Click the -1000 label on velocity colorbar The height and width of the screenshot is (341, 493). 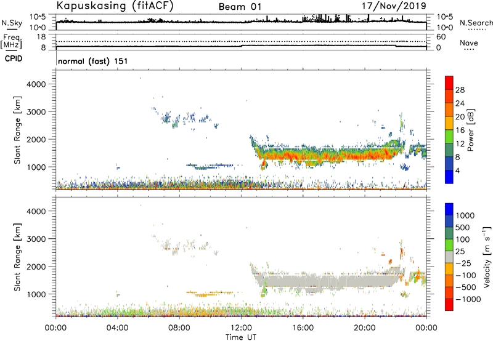tap(468, 299)
